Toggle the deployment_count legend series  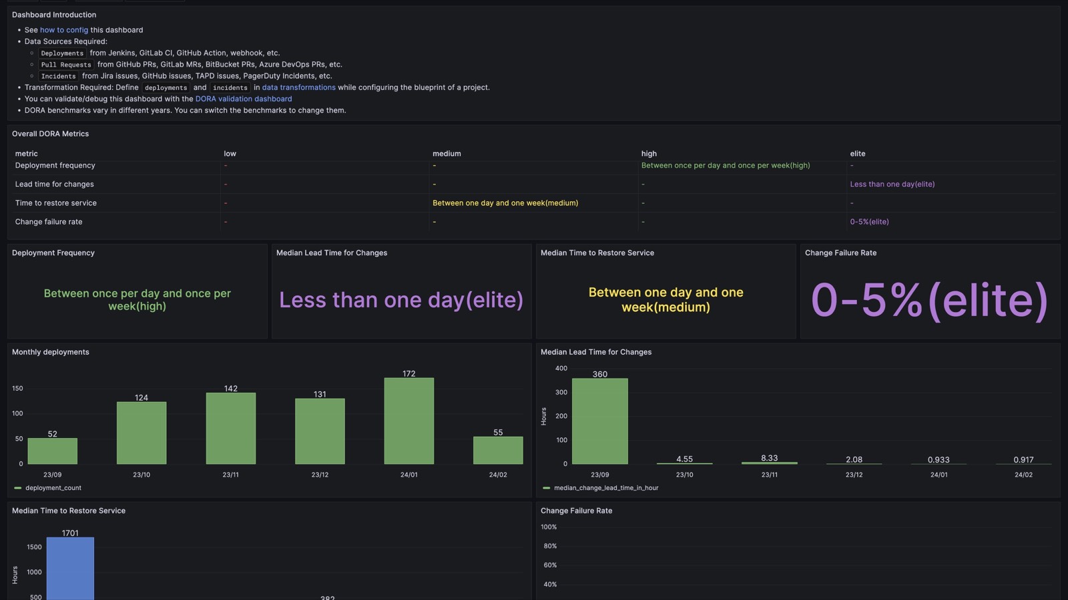coord(53,487)
